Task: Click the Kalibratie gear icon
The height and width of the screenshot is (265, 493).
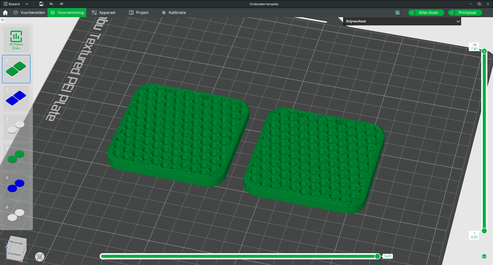Action: 164,13
